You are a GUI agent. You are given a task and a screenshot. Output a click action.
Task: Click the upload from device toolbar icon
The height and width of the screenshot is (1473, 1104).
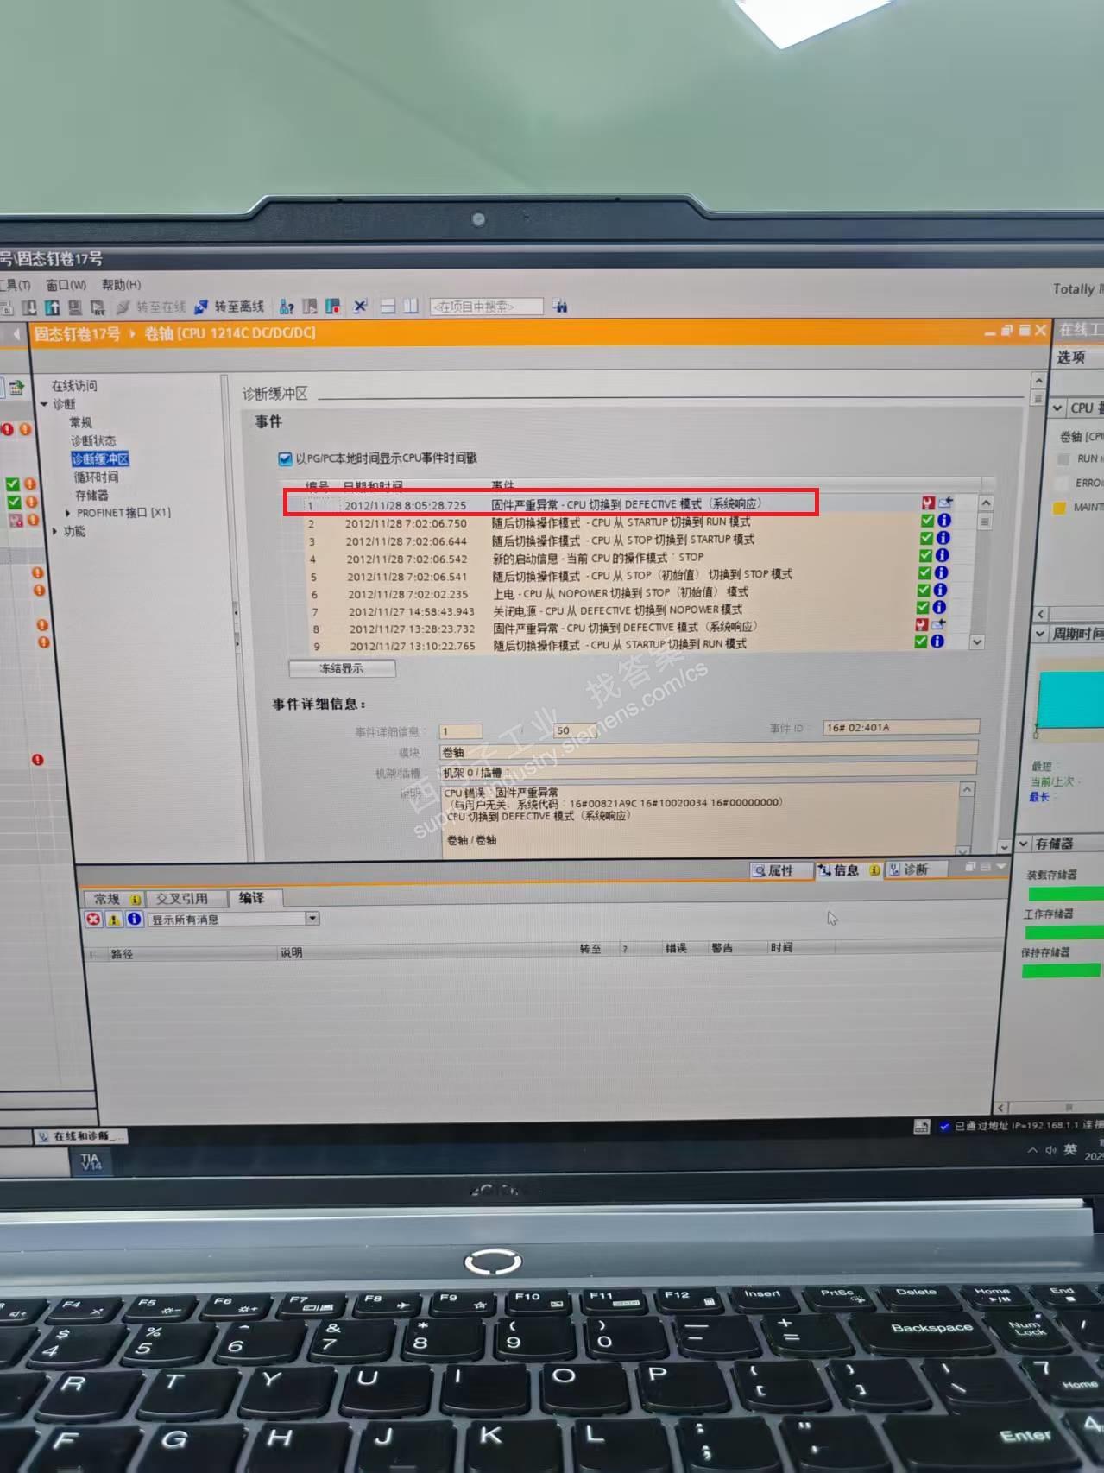click(x=53, y=307)
